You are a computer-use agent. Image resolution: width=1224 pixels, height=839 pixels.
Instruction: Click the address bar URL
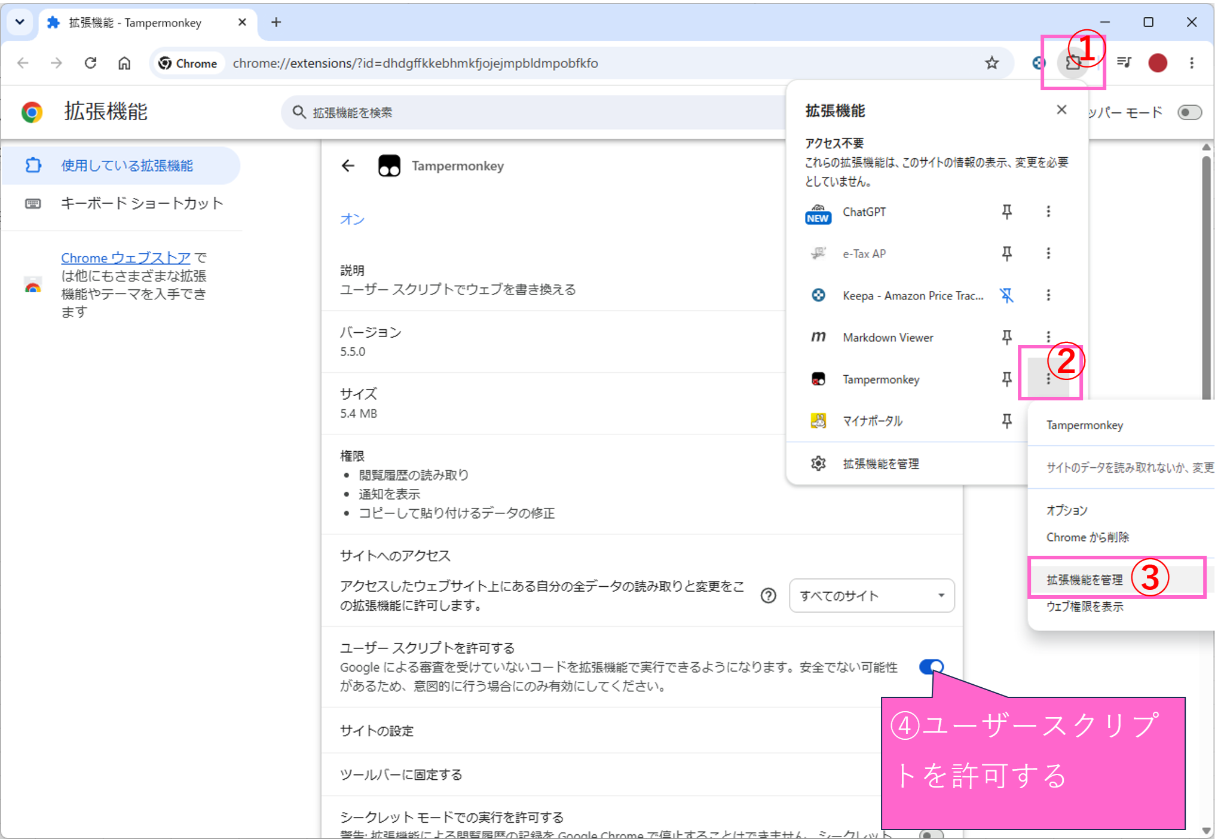(415, 63)
